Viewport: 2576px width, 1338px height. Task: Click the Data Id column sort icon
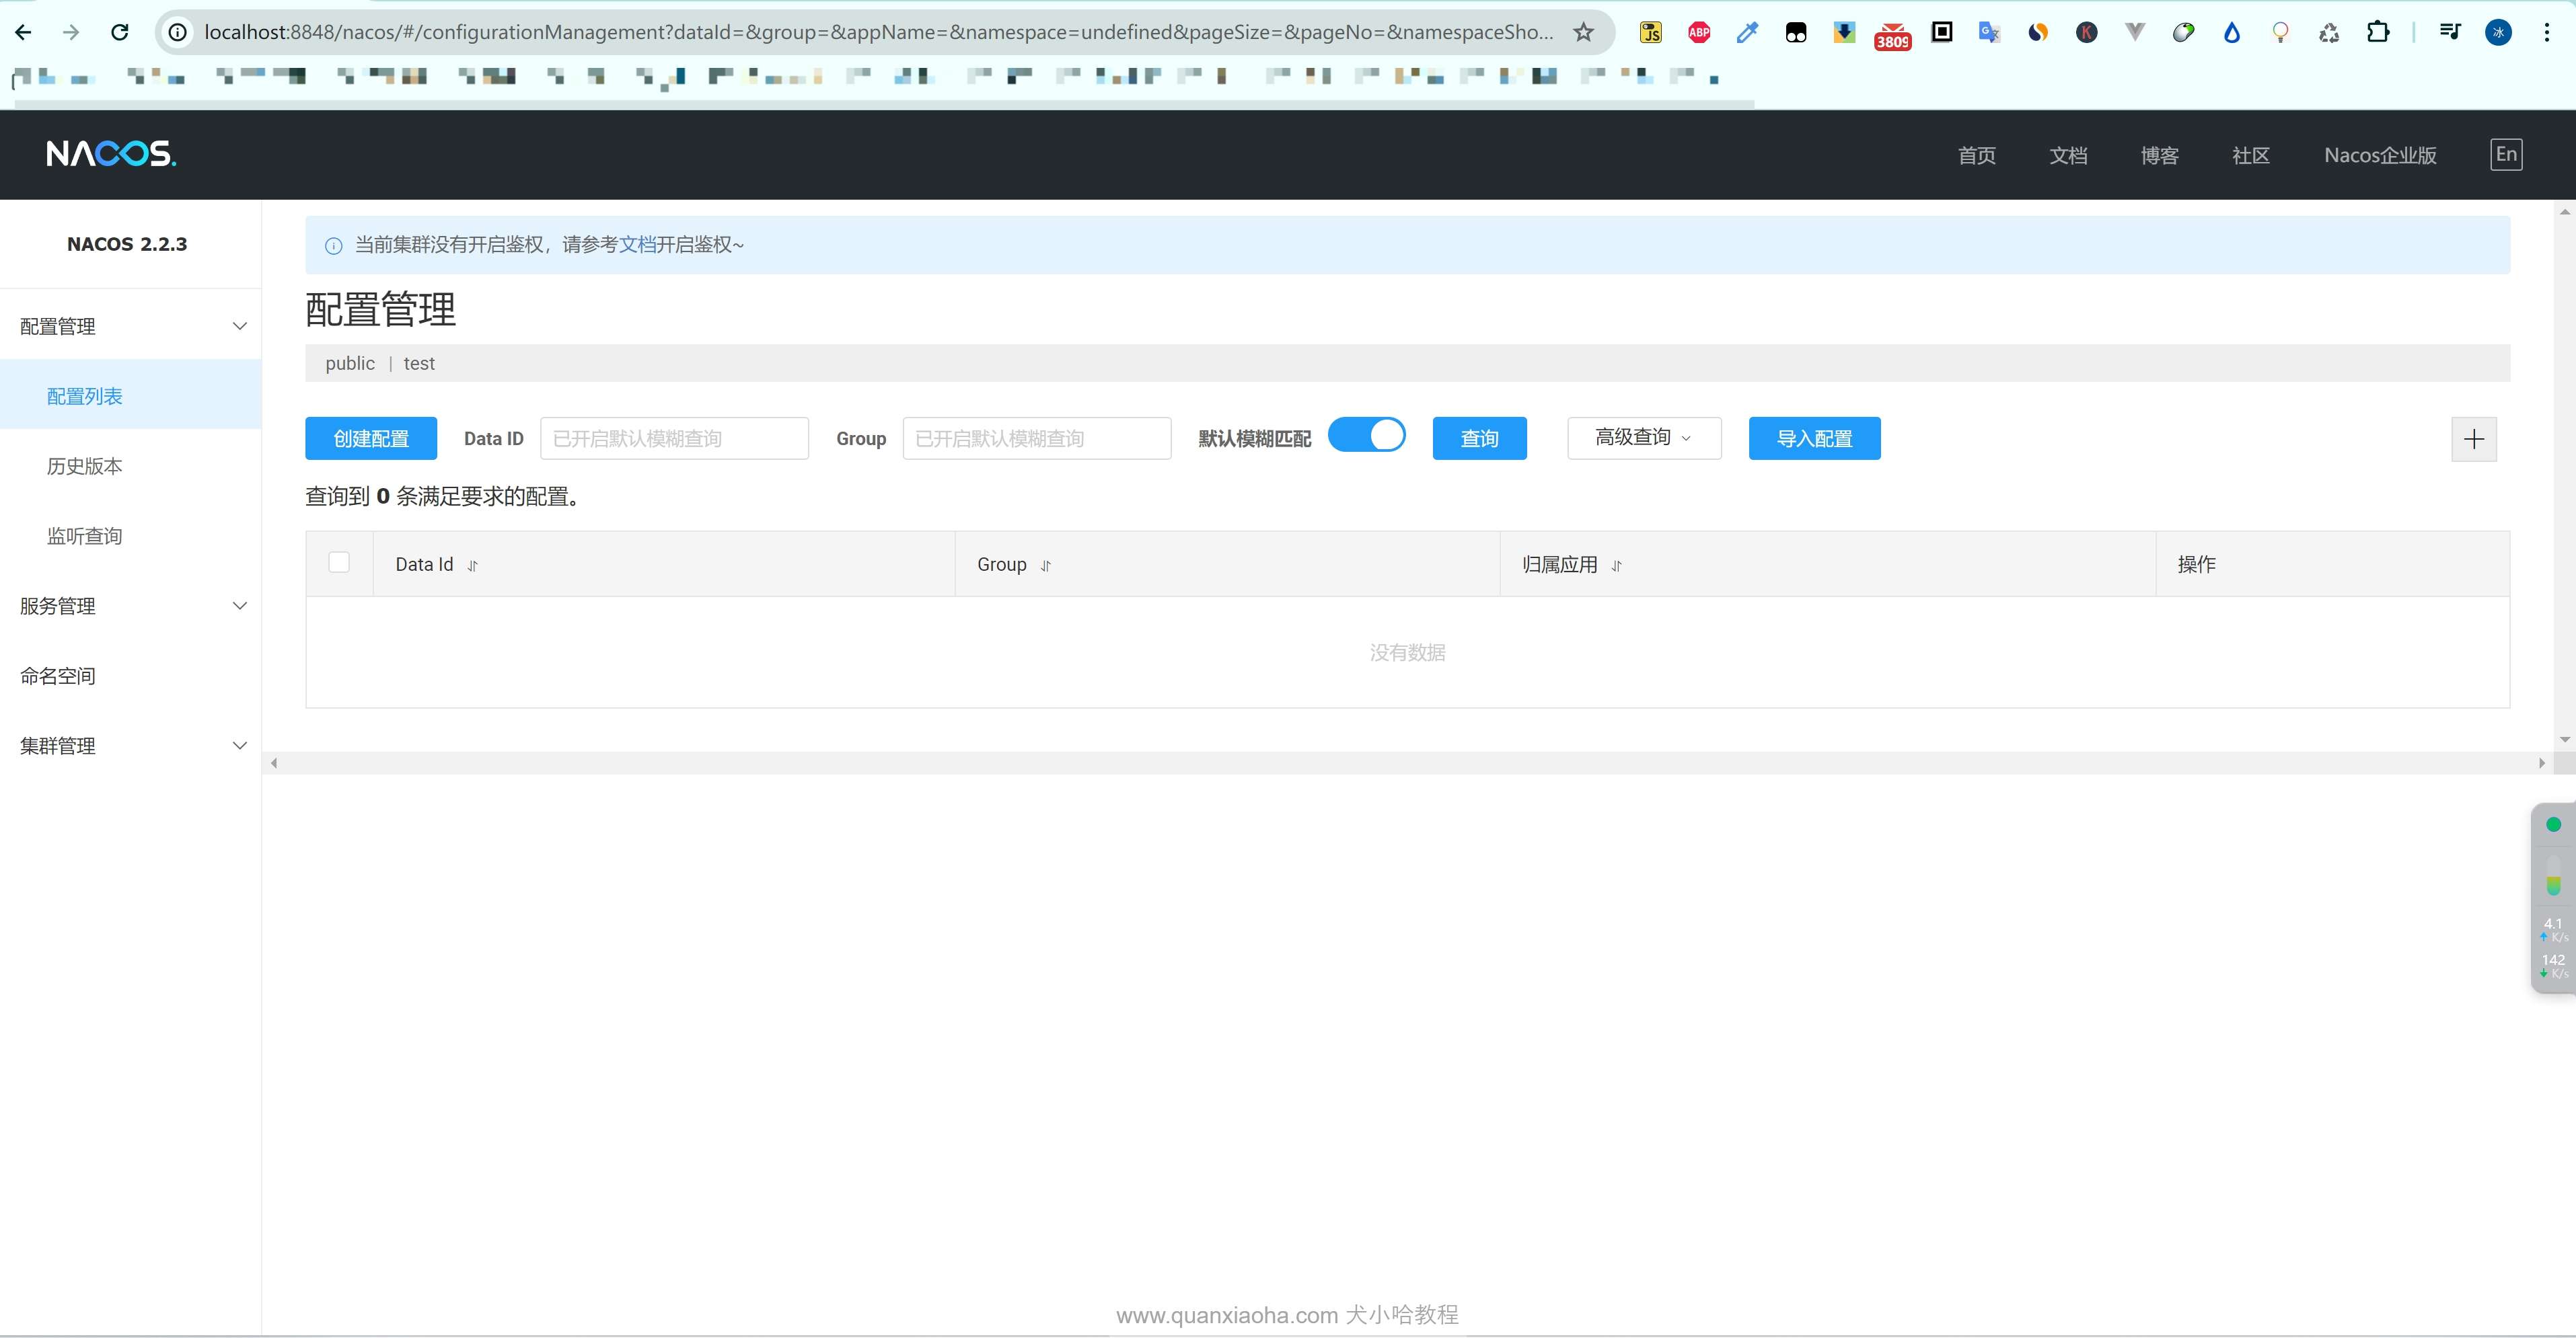coord(472,565)
